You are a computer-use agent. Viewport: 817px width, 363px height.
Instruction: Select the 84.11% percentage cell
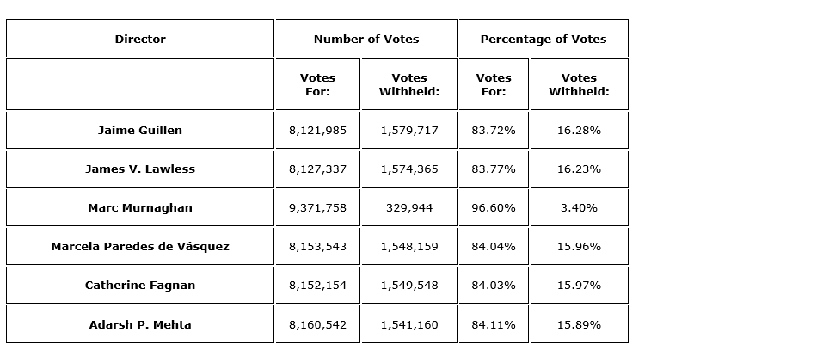coord(494,324)
